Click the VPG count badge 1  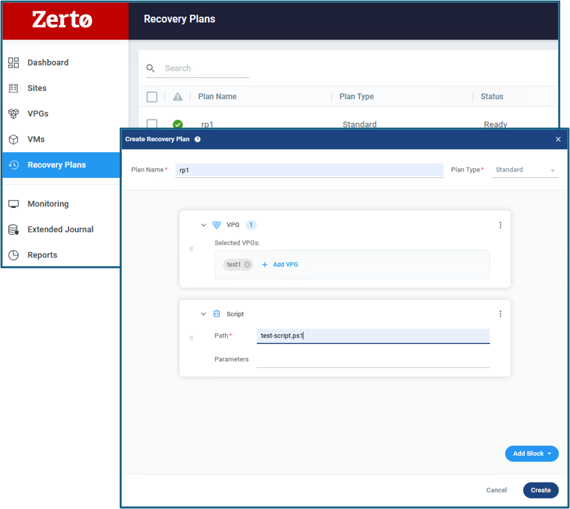[x=251, y=225]
